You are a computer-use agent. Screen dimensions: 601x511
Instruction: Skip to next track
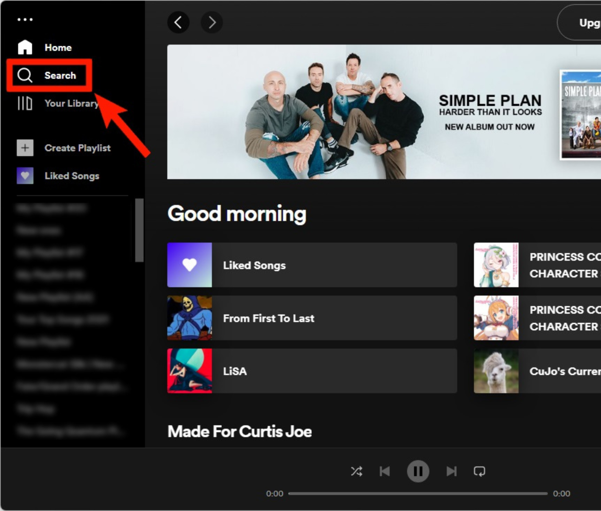[451, 471]
